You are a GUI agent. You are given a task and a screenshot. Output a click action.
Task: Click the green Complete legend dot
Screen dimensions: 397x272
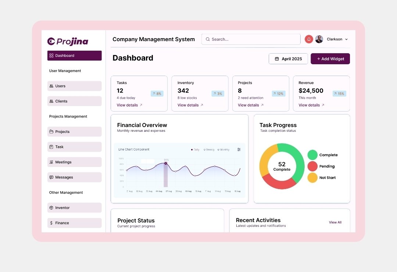click(312, 155)
